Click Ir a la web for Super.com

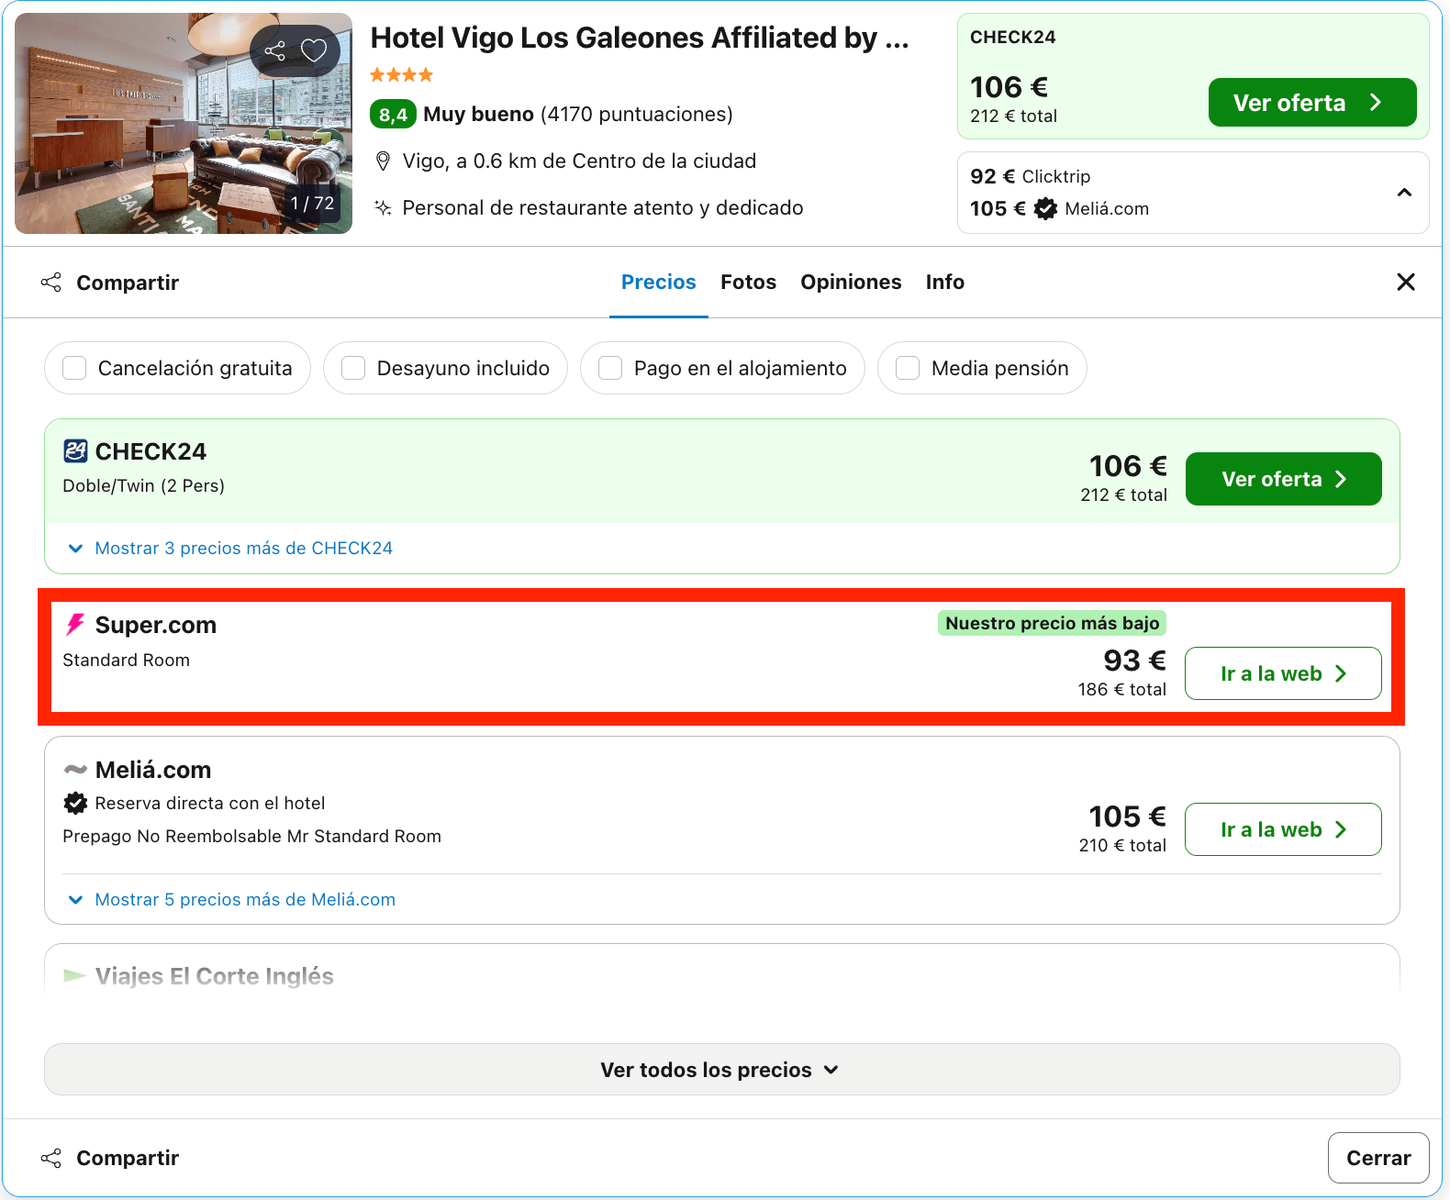(x=1283, y=673)
